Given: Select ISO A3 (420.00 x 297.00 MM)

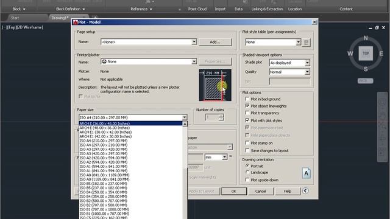Looking at the screenshot, I should tap(130, 153).
